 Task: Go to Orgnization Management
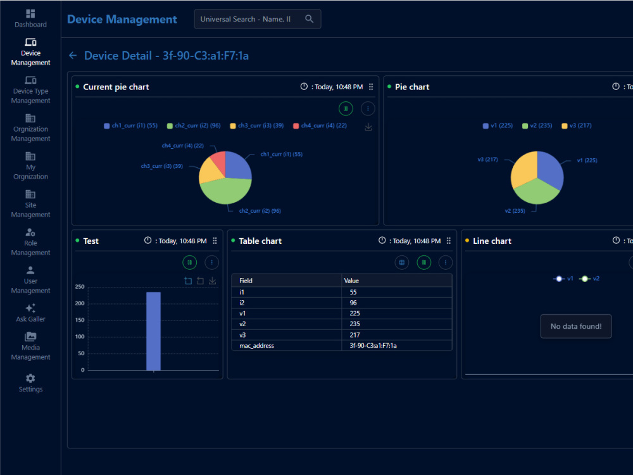click(30, 128)
